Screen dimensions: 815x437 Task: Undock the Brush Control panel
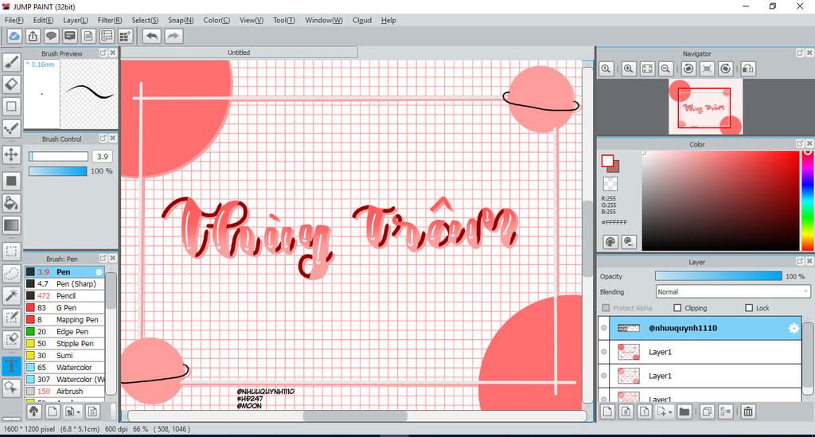pos(103,139)
